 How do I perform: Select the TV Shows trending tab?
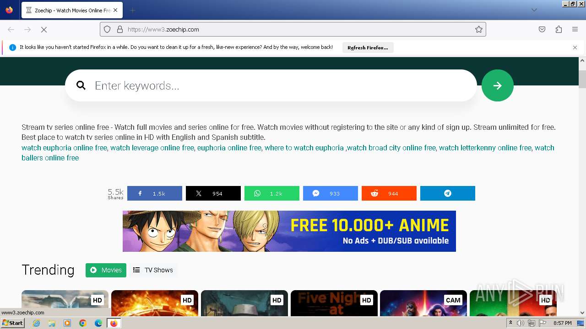point(153,270)
